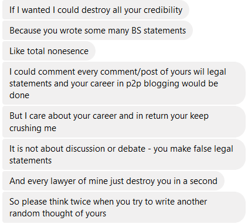The height and width of the screenshot is (224, 248).
Task: Click the word 'done' ending fourth message
Action: point(19,95)
